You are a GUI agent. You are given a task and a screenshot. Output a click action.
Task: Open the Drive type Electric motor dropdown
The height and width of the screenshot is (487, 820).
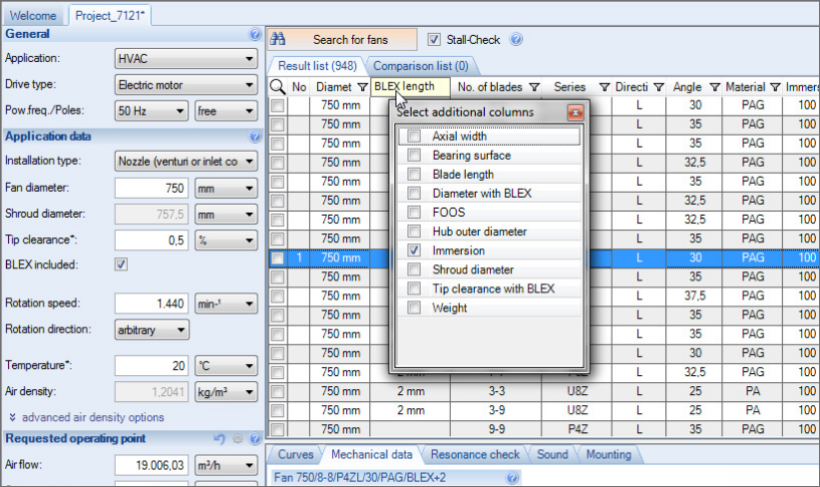[x=186, y=85]
